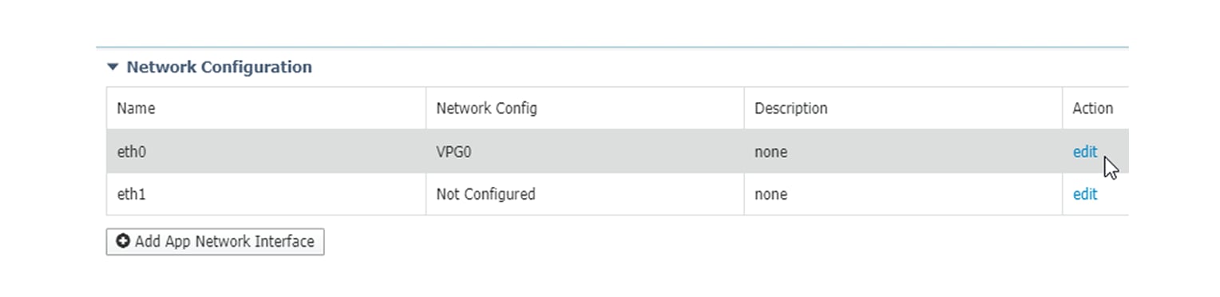The image size is (1220, 297).
Task: Click the Network Config column header
Action: (585, 109)
